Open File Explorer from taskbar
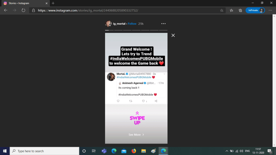Image resolution: width=276 pixels, height=155 pixels. click(x=144, y=151)
